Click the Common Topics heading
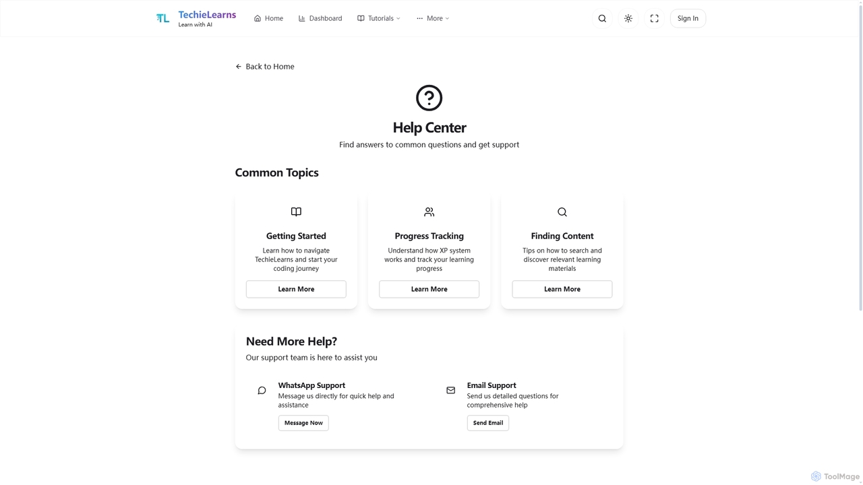863x485 pixels. [x=276, y=172]
